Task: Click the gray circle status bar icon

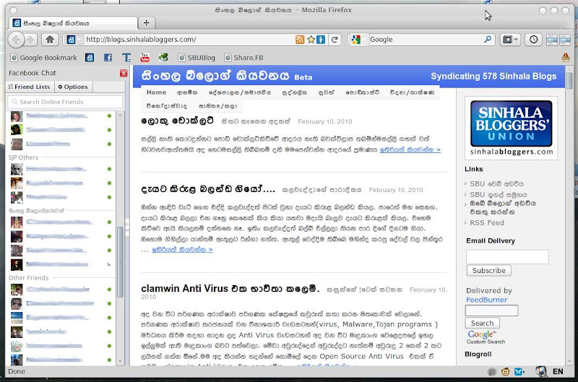Action: (492, 372)
